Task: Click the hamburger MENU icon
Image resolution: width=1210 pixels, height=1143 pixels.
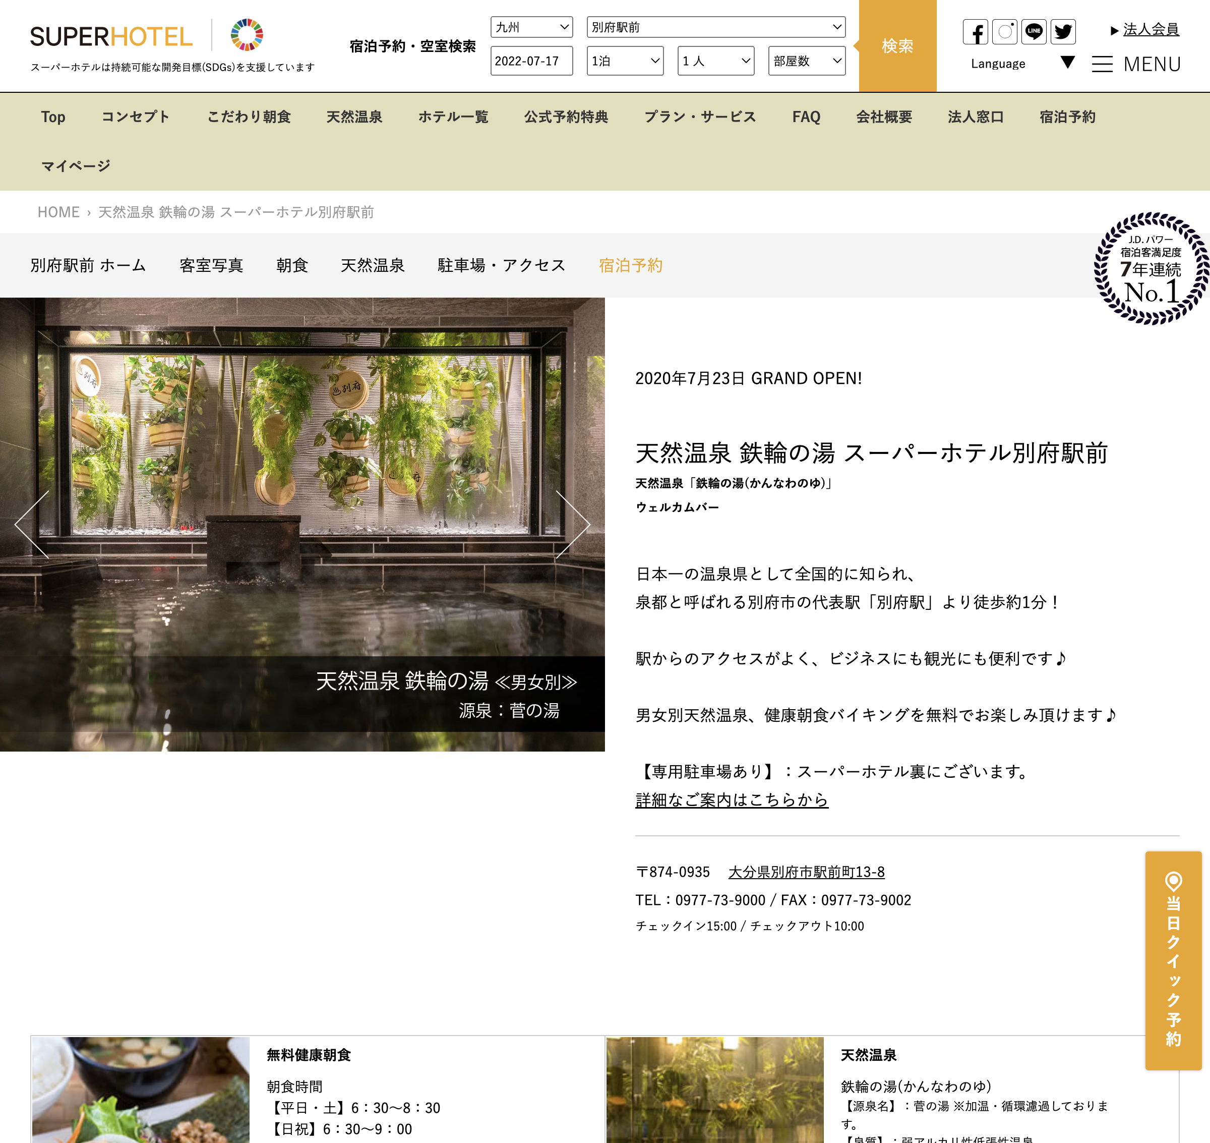Action: [1102, 64]
